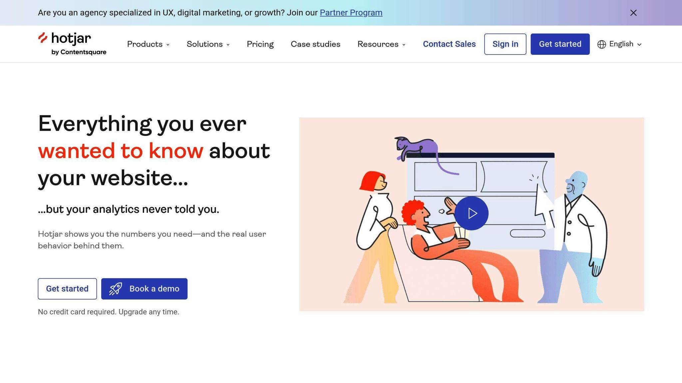This screenshot has height=383, width=682.
Task: Follow the Partner Program link
Action: [x=351, y=13]
